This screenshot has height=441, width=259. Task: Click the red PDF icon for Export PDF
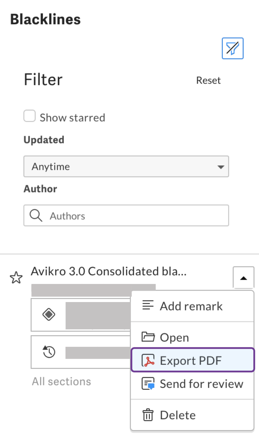(148, 360)
